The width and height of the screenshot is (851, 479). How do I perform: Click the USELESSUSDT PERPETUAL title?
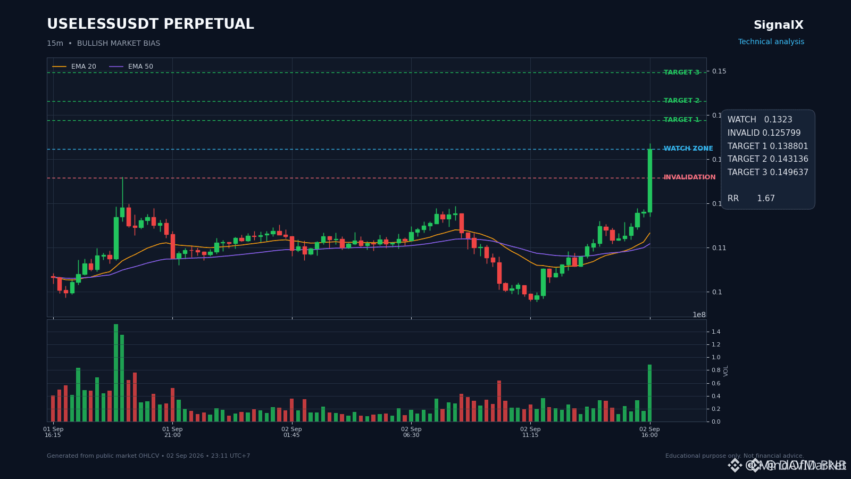point(151,24)
